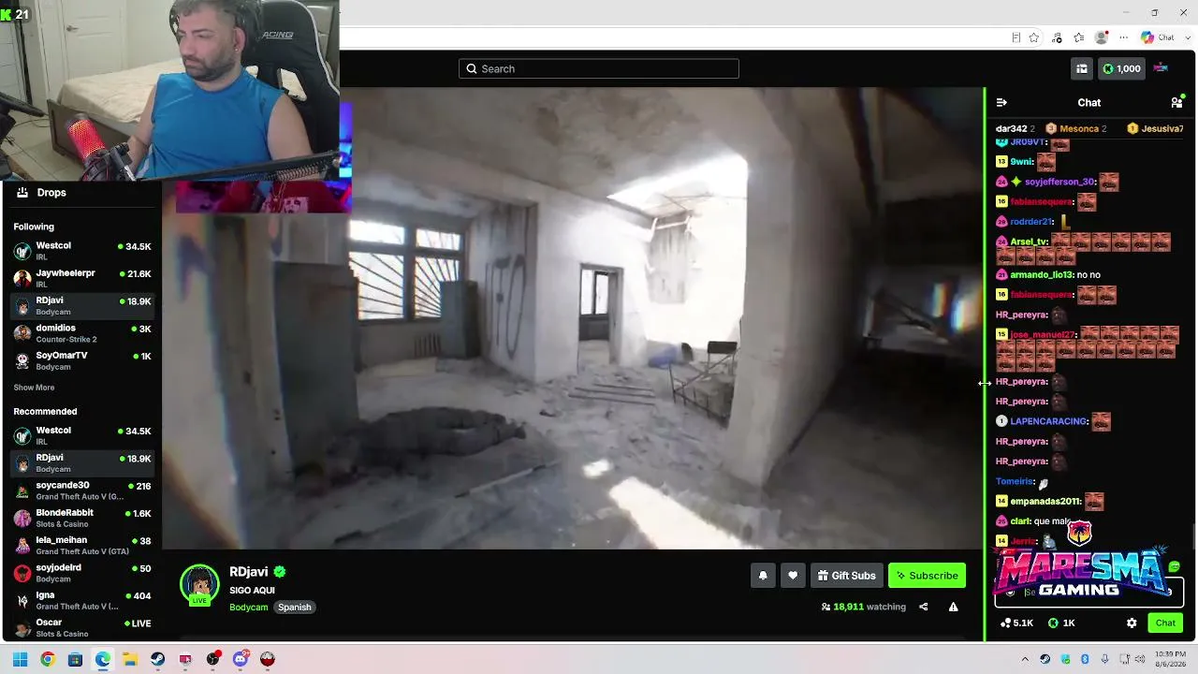
Task: Open Oscar's Slots & Casino stream
Action: click(81, 627)
